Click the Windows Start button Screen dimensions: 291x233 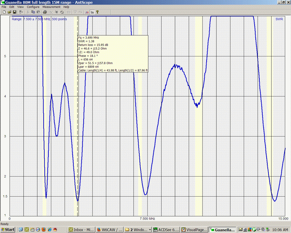coord(8,230)
